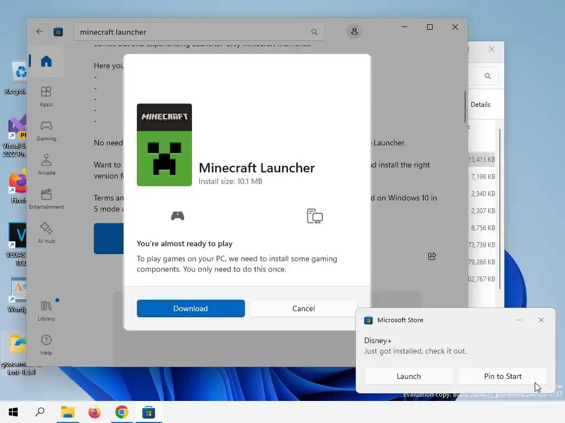Open Google Chrome from the taskbar

pos(121,412)
